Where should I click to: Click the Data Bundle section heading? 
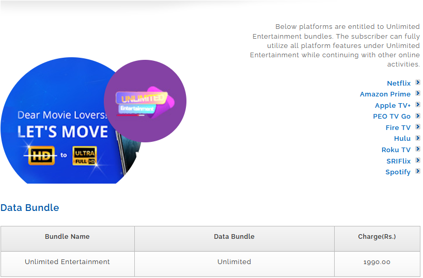(x=29, y=208)
